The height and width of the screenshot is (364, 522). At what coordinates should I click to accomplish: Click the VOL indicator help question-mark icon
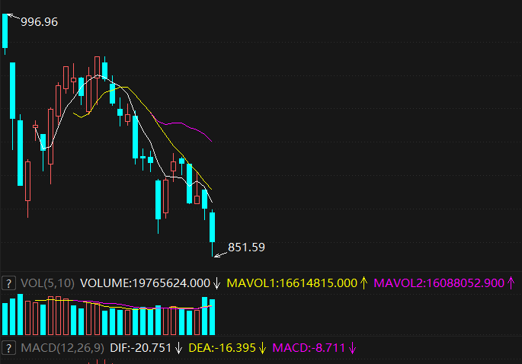[x=8, y=283]
